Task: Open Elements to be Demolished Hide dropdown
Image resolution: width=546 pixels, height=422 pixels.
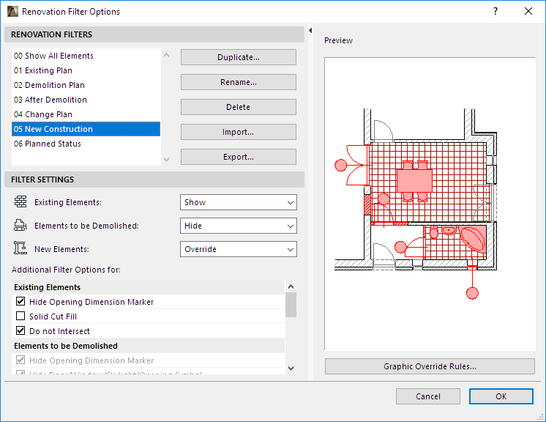Action: pos(238,226)
